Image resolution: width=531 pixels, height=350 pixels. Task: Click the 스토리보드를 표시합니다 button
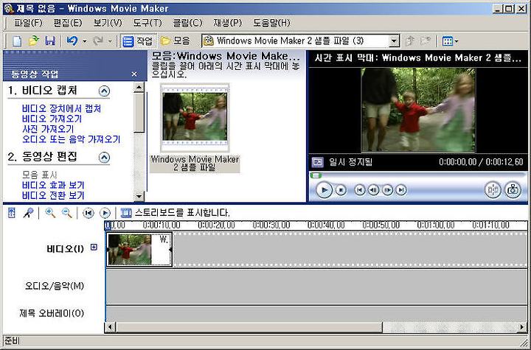pyautogui.click(x=175, y=213)
